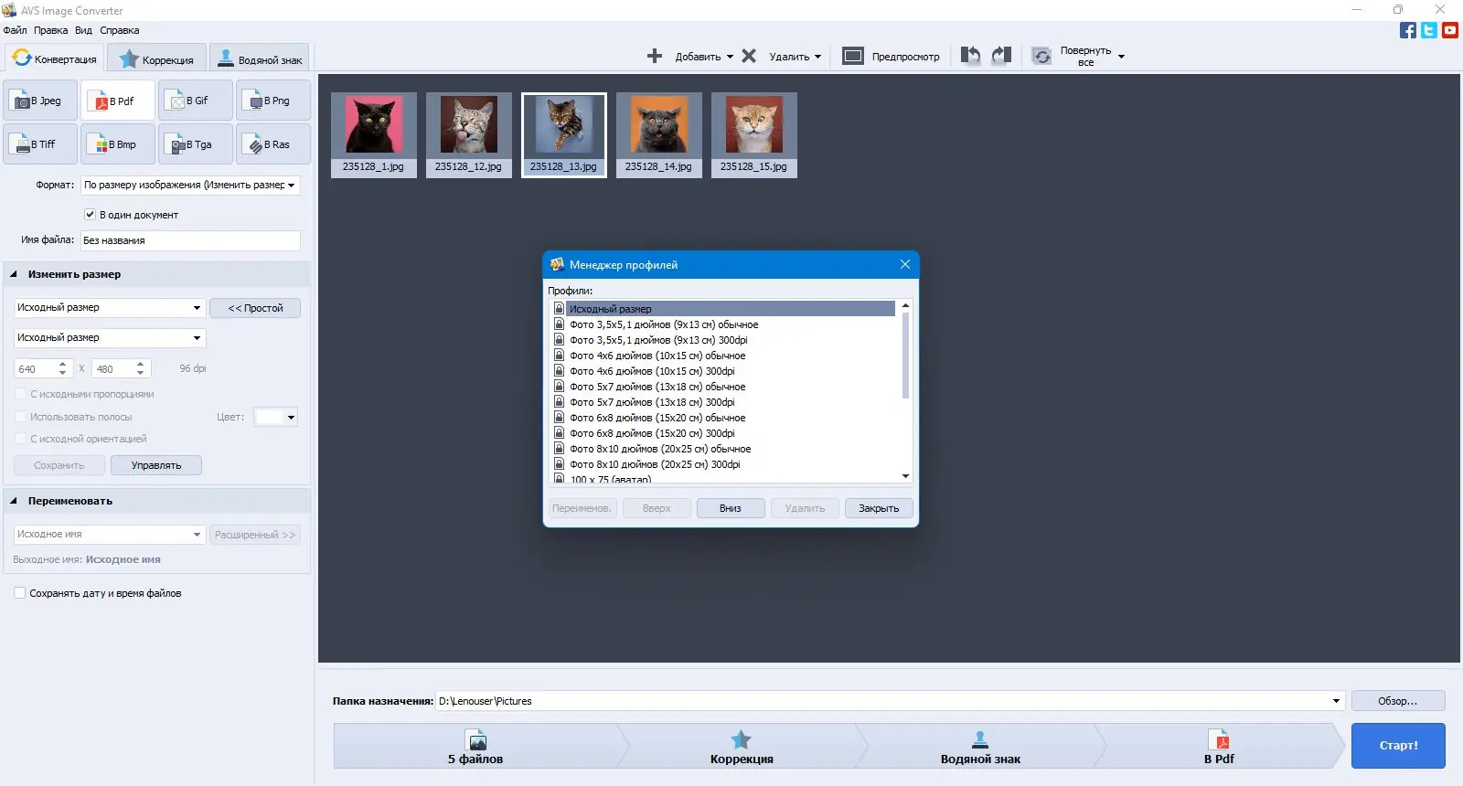Open the Цвет color swatch dropdown
This screenshot has width=1463, height=786.
[275, 418]
